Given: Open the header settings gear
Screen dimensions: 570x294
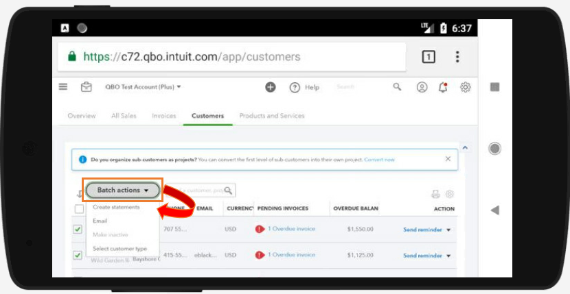Looking at the screenshot, I should pyautogui.click(x=466, y=87).
